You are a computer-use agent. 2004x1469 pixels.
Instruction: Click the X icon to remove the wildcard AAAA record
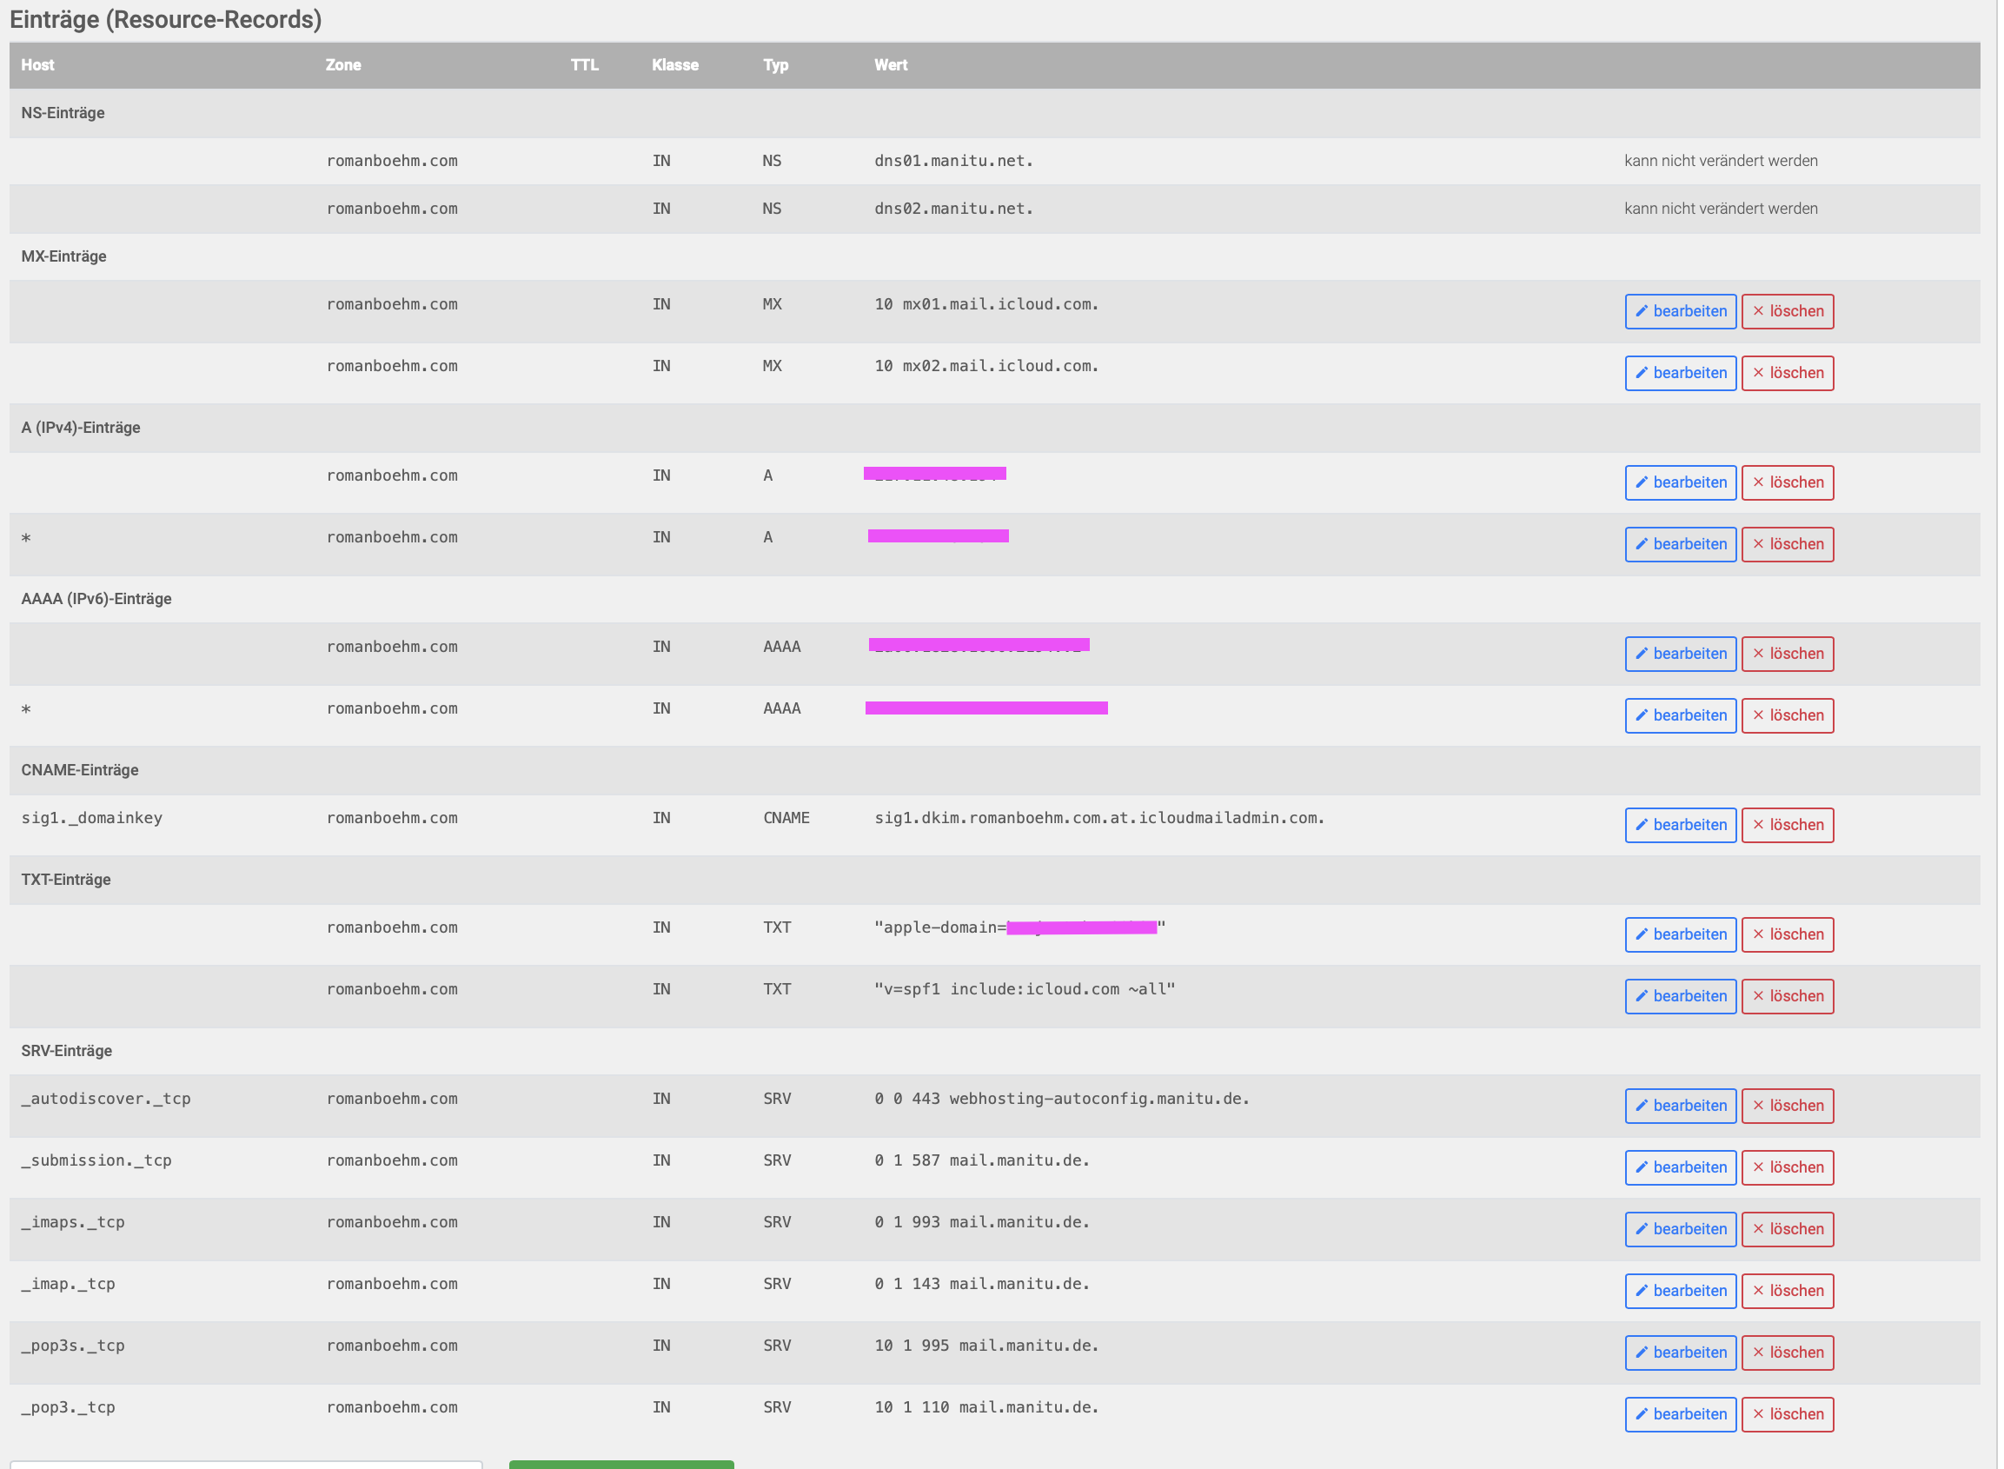click(1758, 715)
